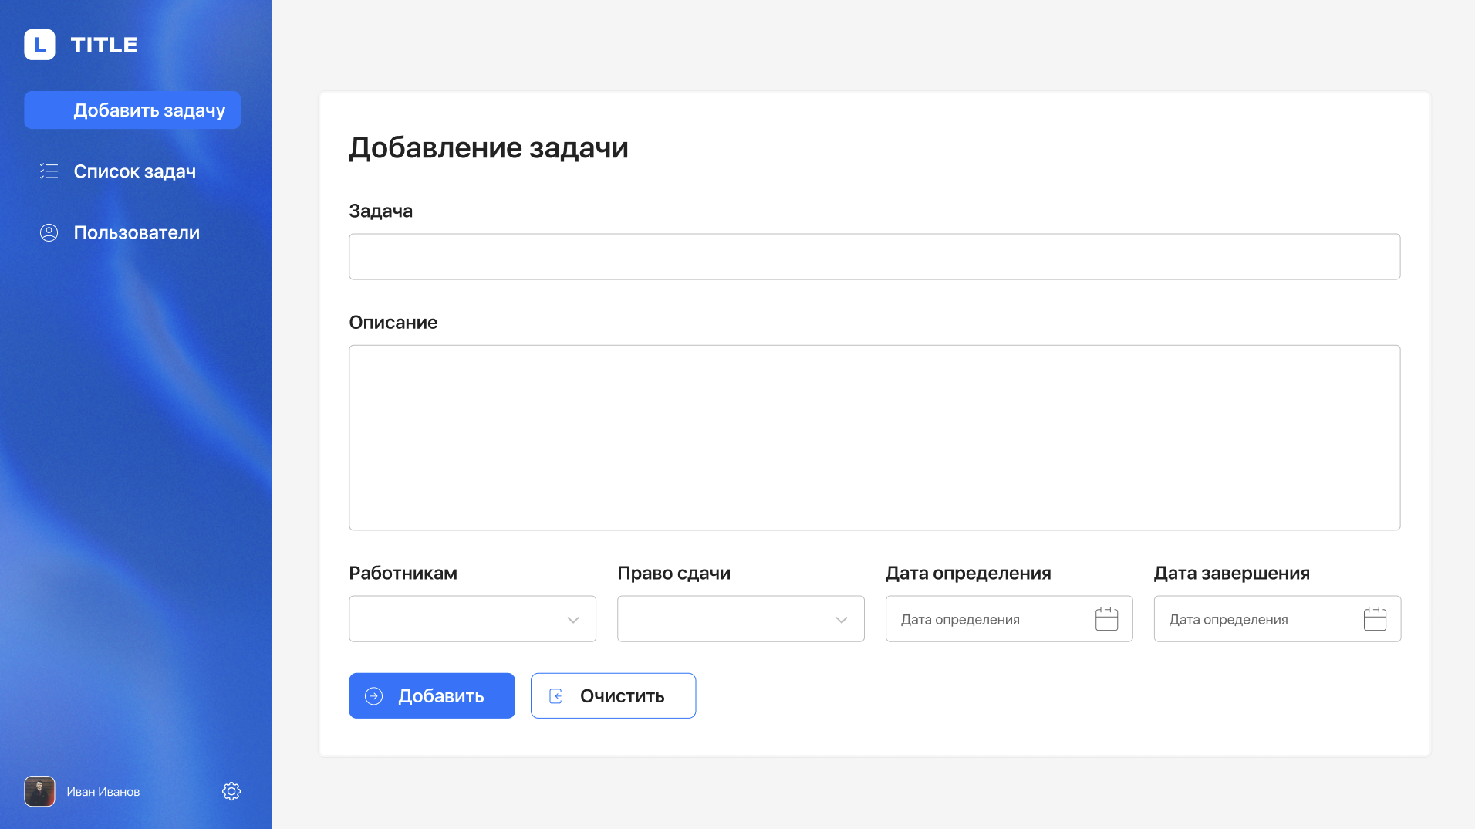The height and width of the screenshot is (829, 1475).
Task: Select the Добавить задачу menu item
Action: click(x=149, y=110)
